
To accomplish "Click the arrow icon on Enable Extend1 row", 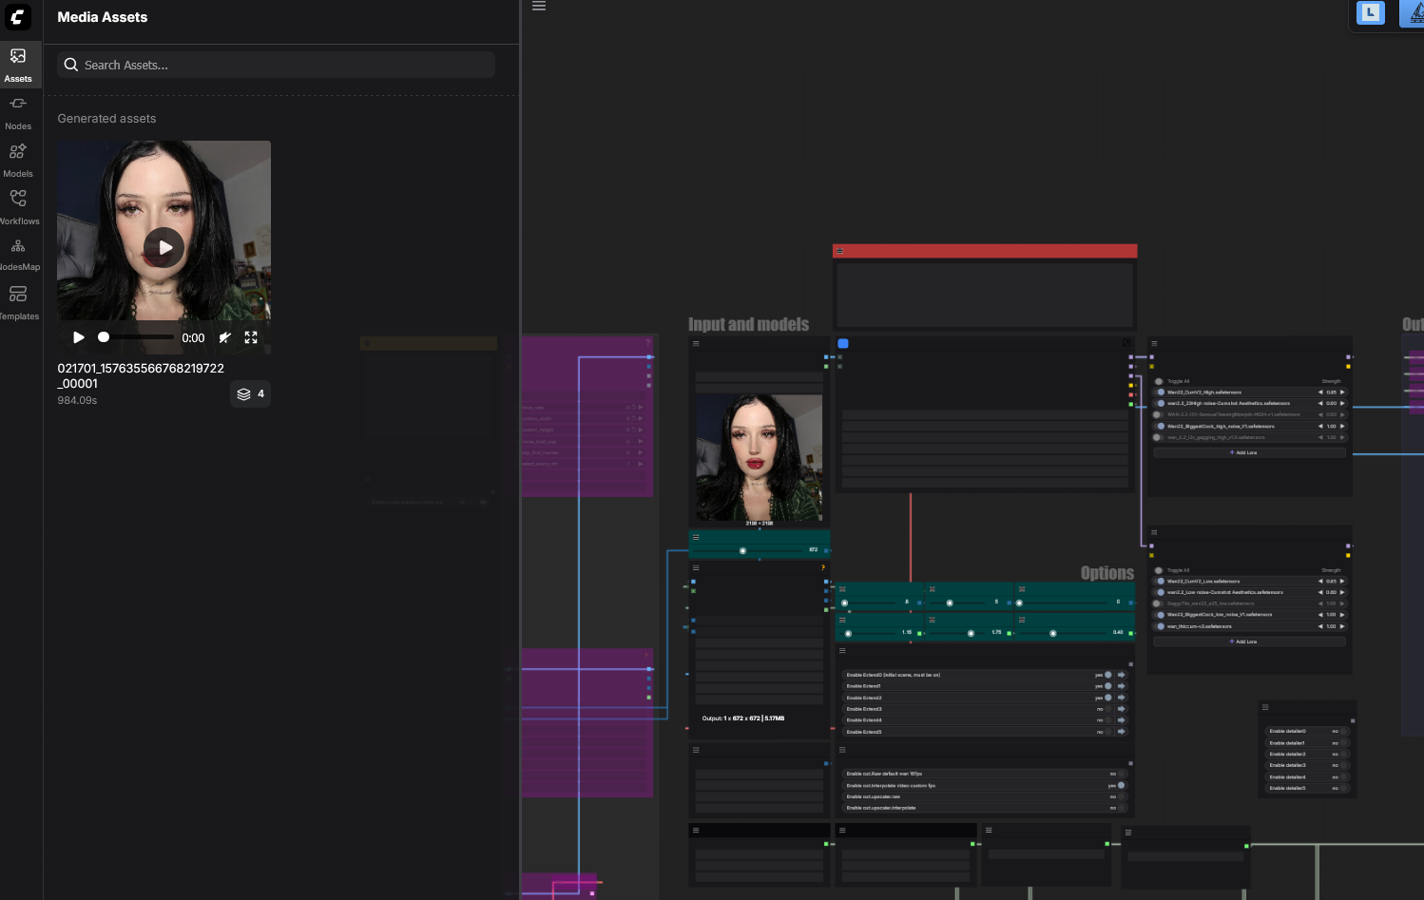I will point(1122,686).
